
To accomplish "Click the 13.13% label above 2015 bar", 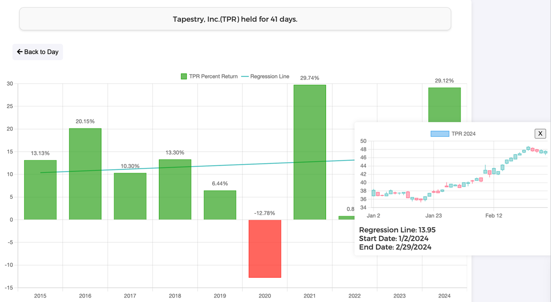I will pyautogui.click(x=40, y=153).
